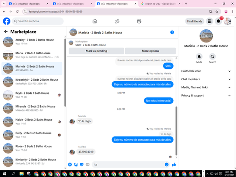Choose a GIF in the composer
Viewport: 236px width, 177px height.
tap(88, 165)
